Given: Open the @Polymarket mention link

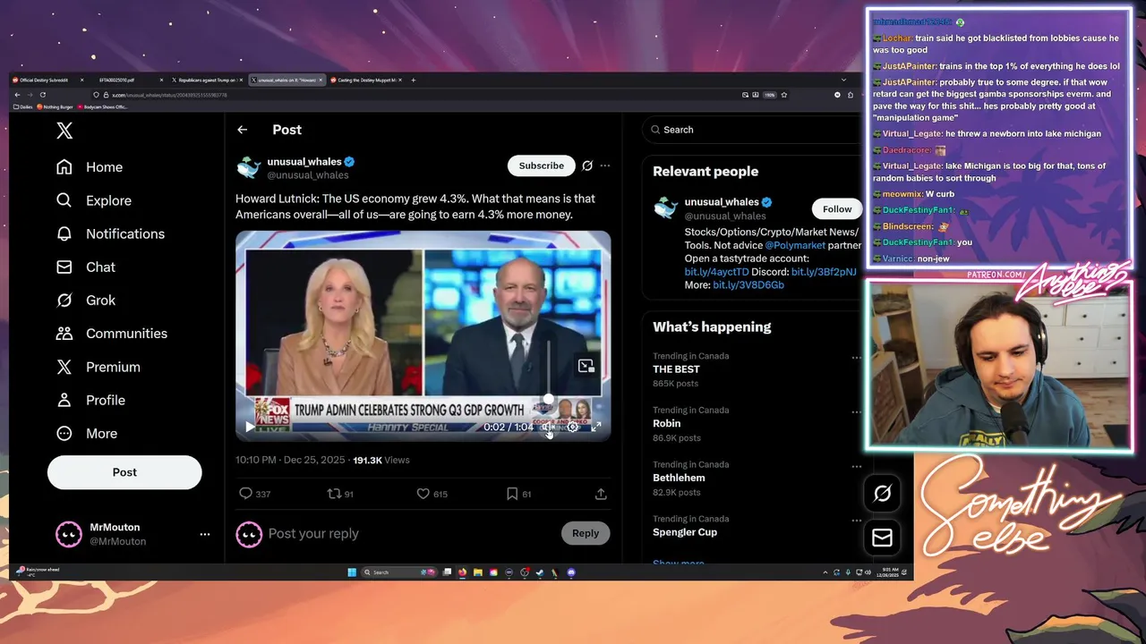Looking at the screenshot, I should click(795, 245).
